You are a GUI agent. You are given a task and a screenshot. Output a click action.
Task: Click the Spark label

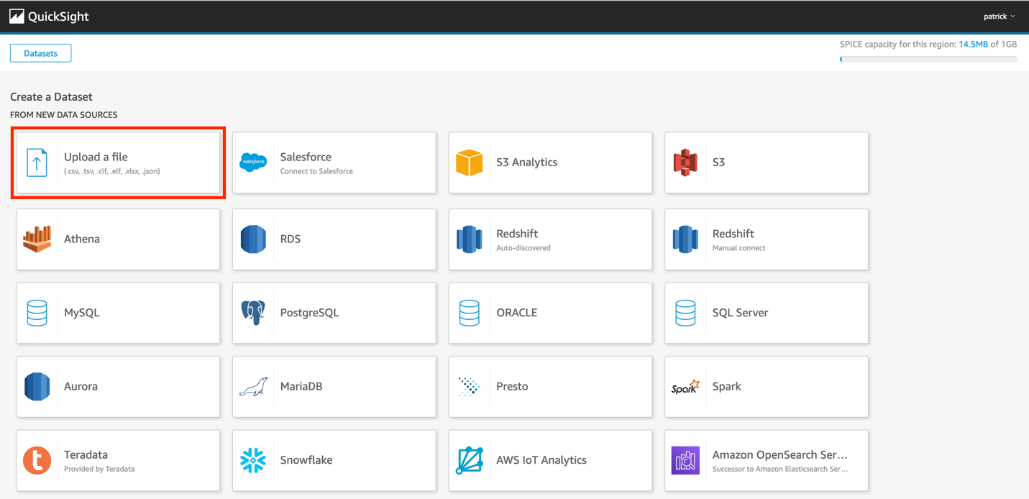coord(726,387)
